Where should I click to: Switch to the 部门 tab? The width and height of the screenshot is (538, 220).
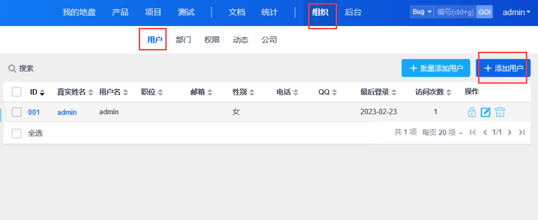tap(183, 40)
